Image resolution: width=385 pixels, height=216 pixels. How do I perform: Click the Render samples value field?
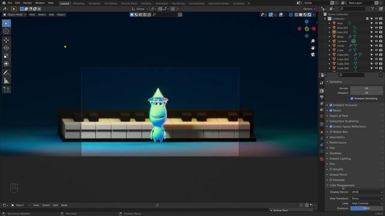[x=366, y=88]
